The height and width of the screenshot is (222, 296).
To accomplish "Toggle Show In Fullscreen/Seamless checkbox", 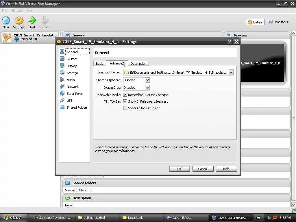I will point(125,101).
